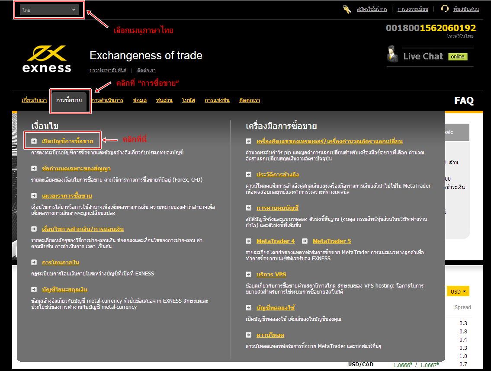Click the USD/CAD pair label
Screen dimensions: 491x371
(x=361, y=365)
